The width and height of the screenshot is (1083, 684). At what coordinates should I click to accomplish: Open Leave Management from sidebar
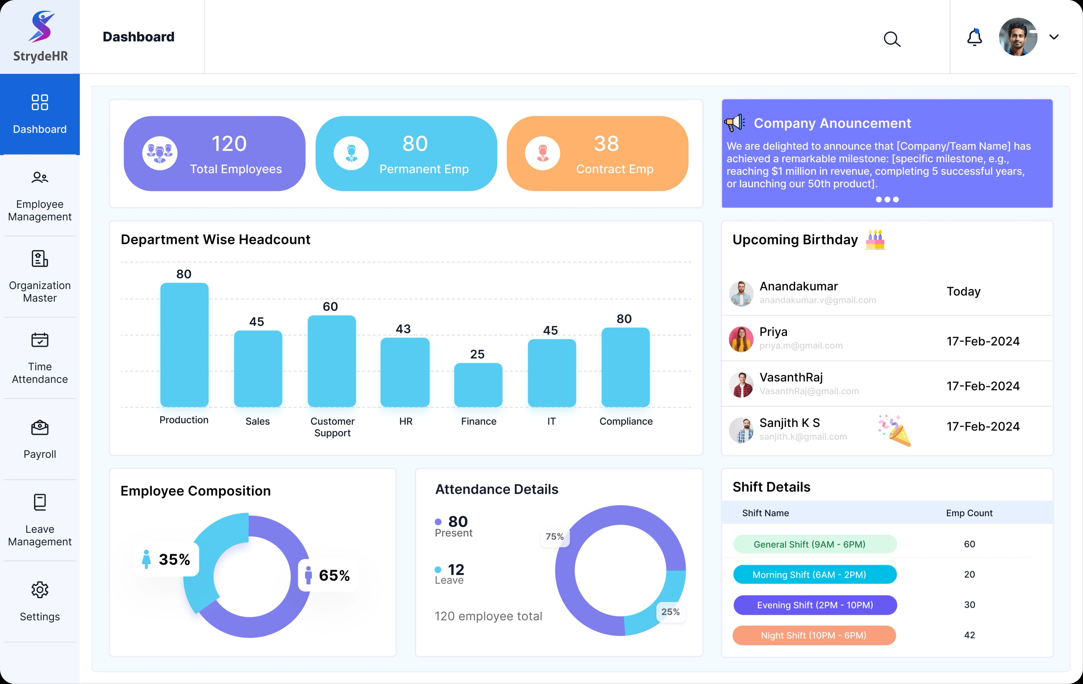coord(39,502)
